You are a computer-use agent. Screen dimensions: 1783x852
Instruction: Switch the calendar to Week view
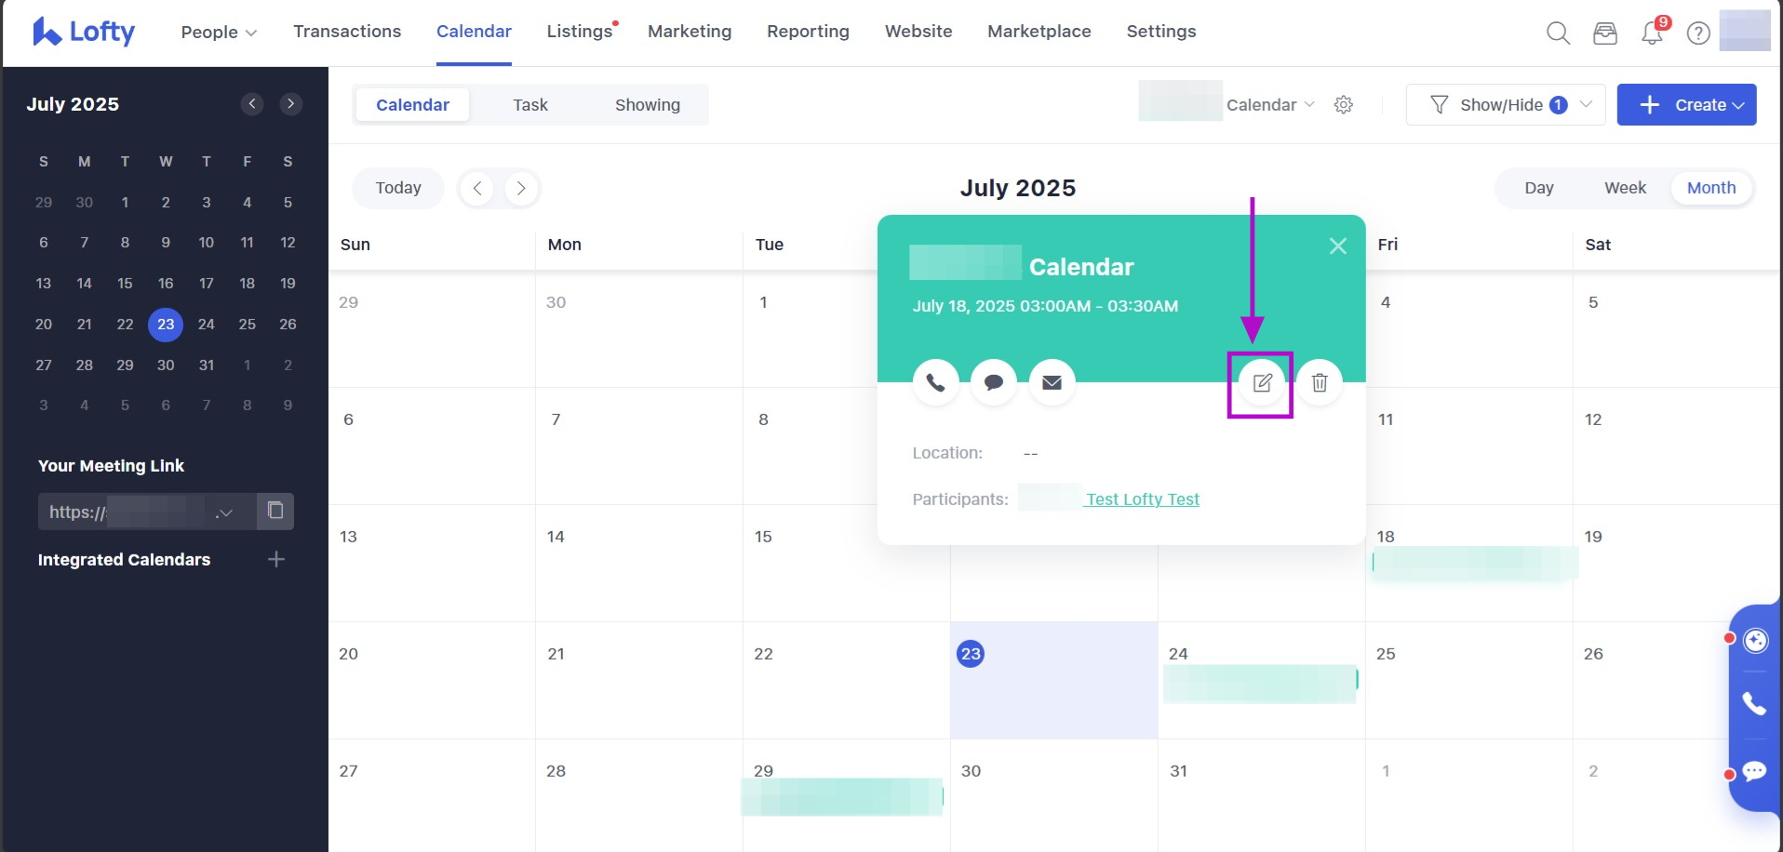[1625, 188]
